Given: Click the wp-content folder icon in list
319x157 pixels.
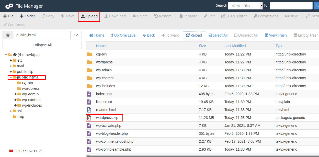Looking at the screenshot, I should point(89,78).
